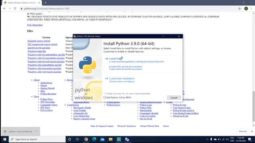Screen dimensions: 255x143
Task: Minimize the Python Setup dialog
Action: point(163,36)
